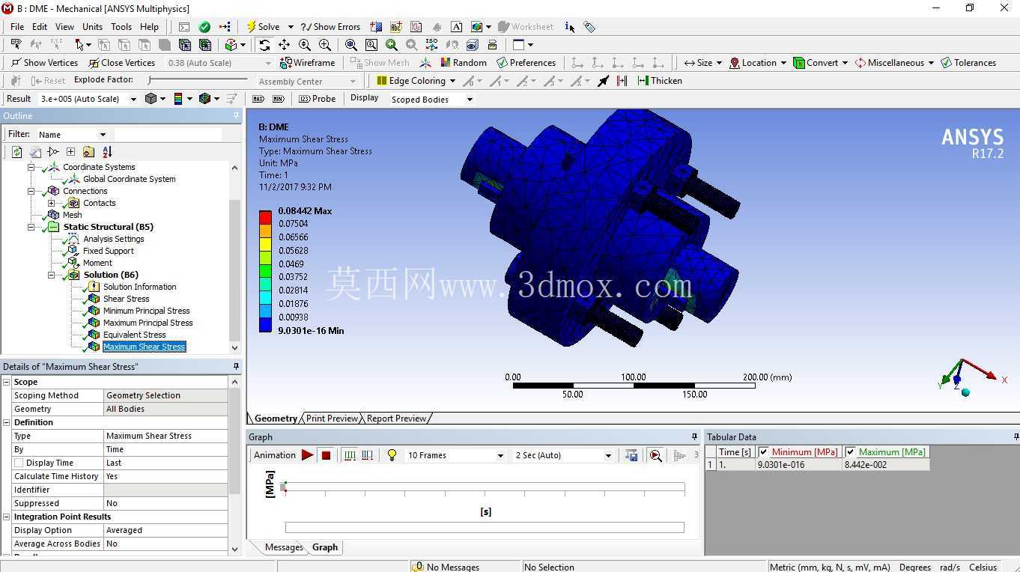Click the green checkmark icon in top toolbar
The width and height of the screenshot is (1020, 572).
coord(204,27)
